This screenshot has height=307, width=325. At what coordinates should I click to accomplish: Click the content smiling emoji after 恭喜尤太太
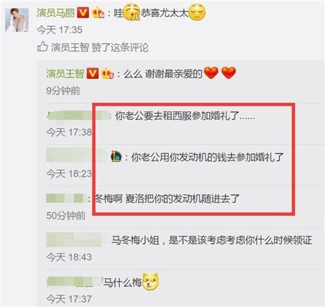point(197,12)
